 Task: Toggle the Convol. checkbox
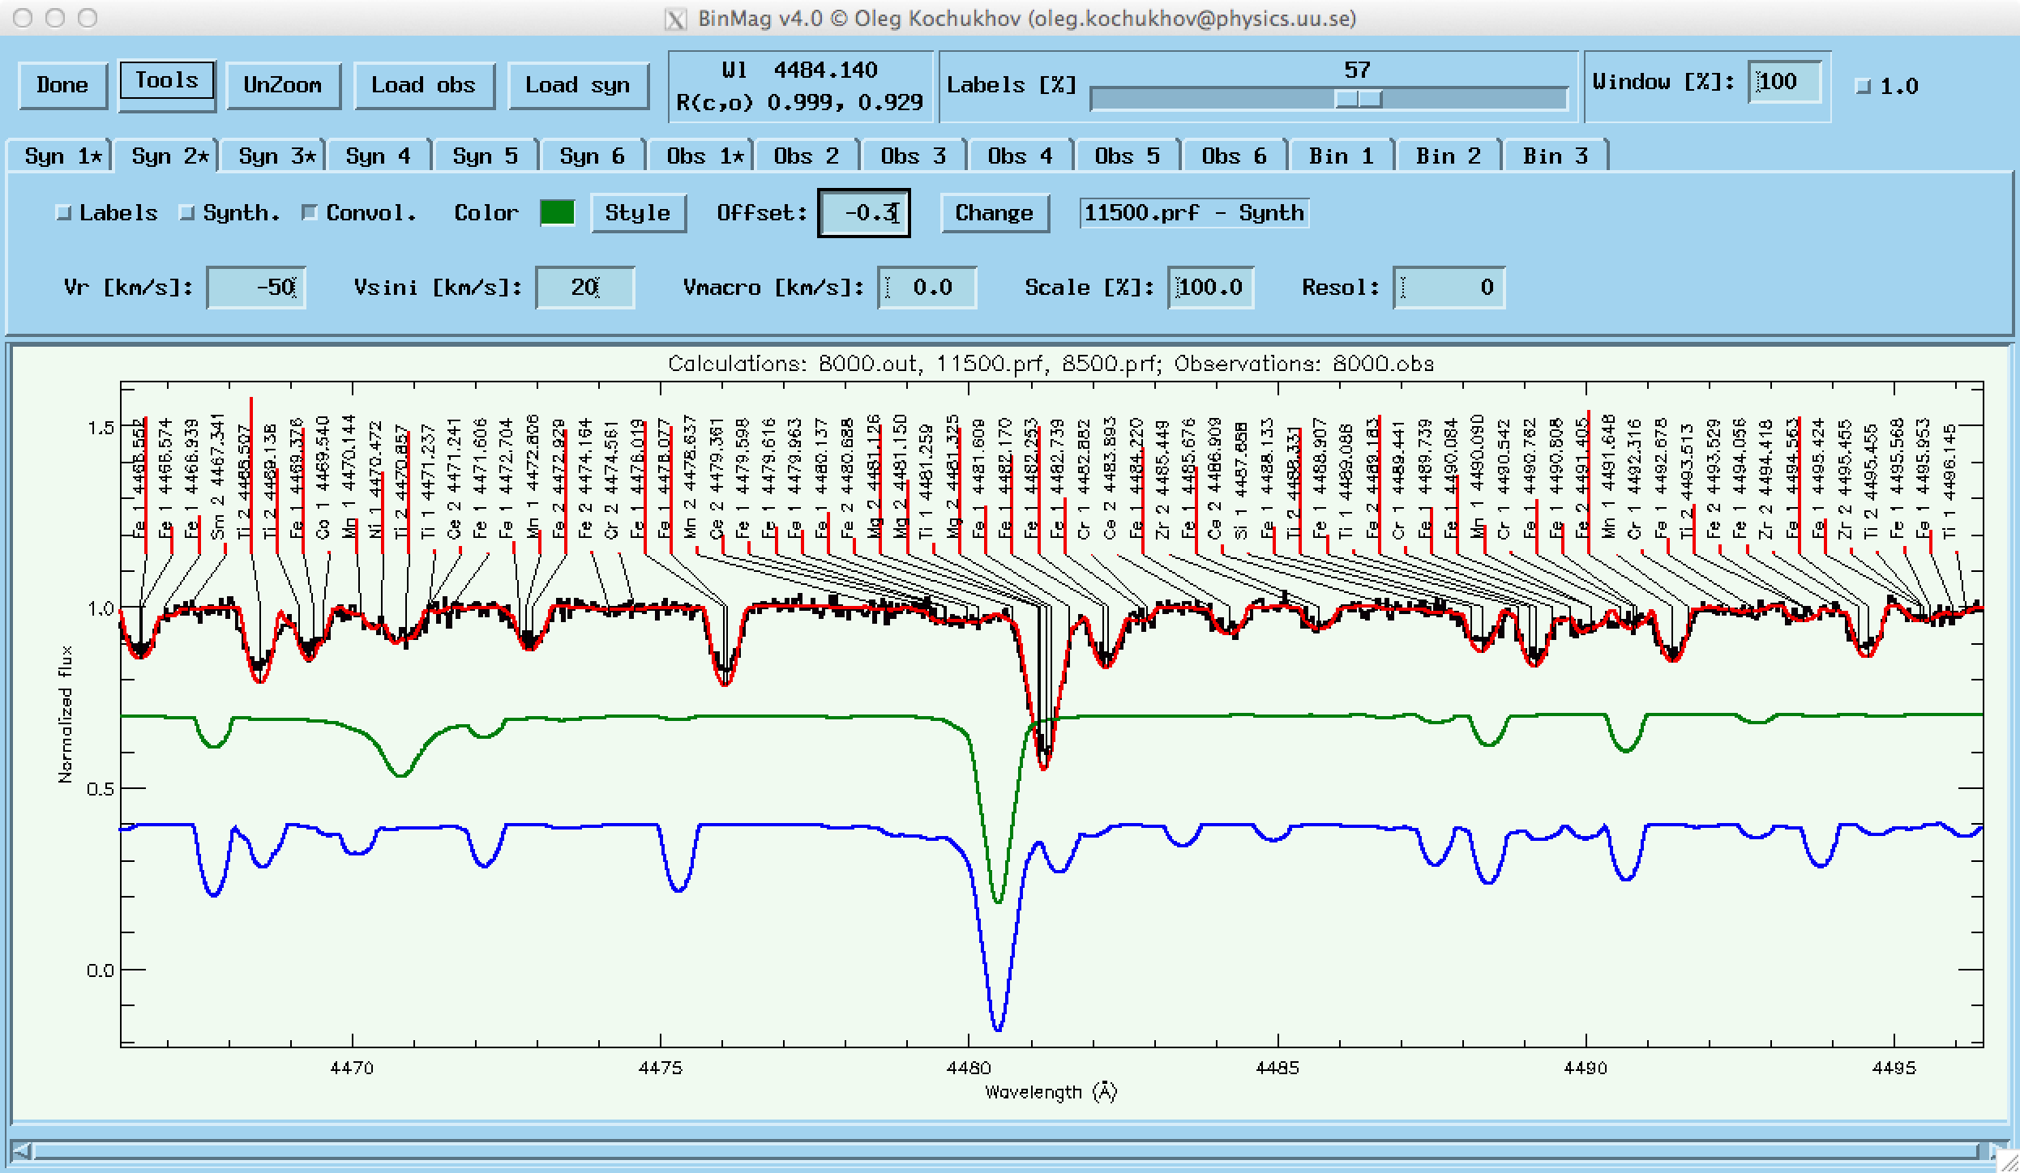pos(310,213)
